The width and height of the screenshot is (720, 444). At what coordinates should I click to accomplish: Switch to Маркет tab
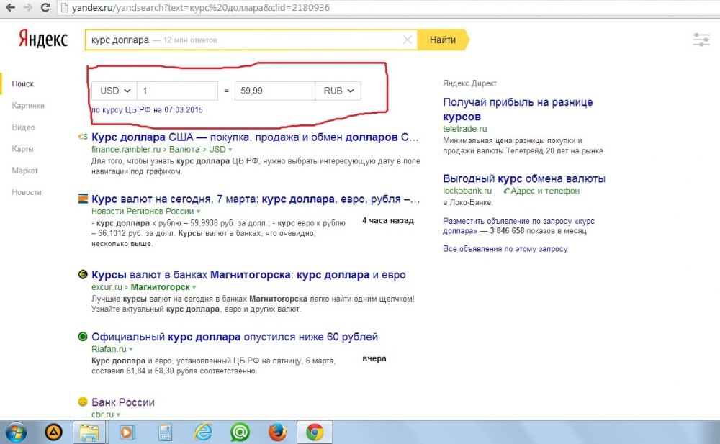(24, 171)
